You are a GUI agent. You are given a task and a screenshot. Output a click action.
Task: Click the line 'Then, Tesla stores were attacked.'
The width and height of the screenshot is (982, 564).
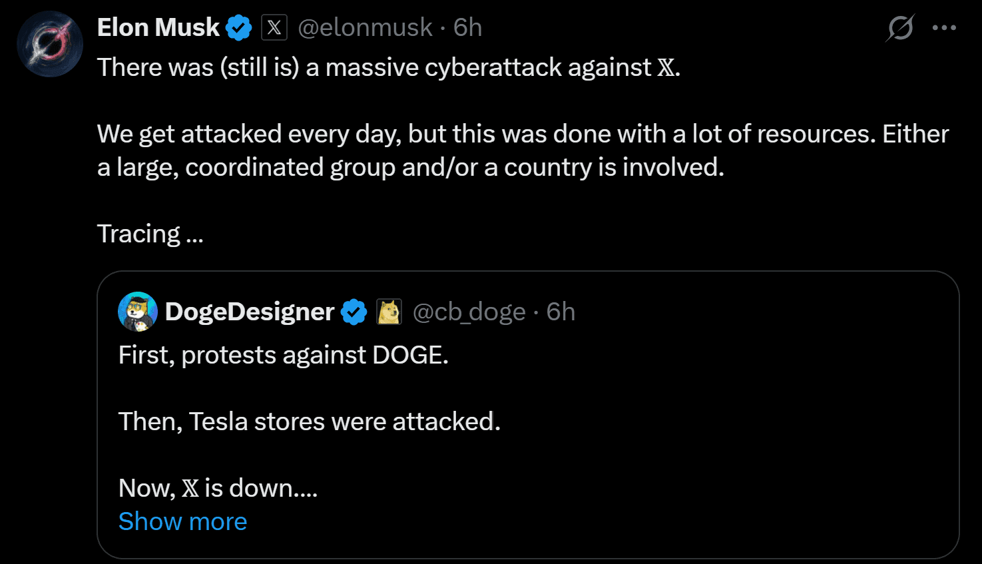pyautogui.click(x=310, y=422)
